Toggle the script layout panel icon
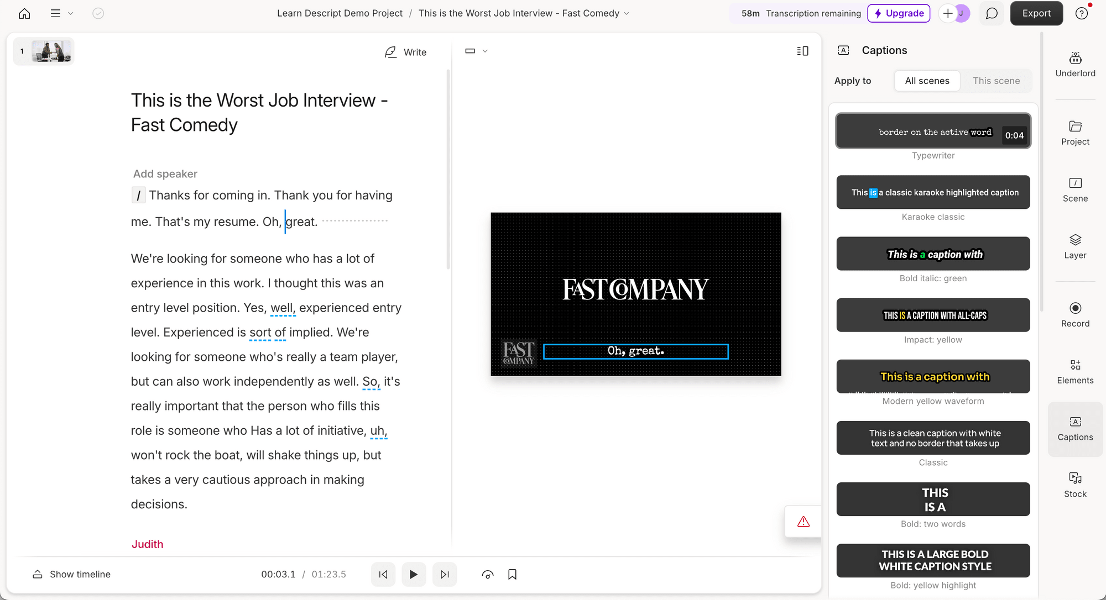This screenshot has height=600, width=1106. [802, 51]
